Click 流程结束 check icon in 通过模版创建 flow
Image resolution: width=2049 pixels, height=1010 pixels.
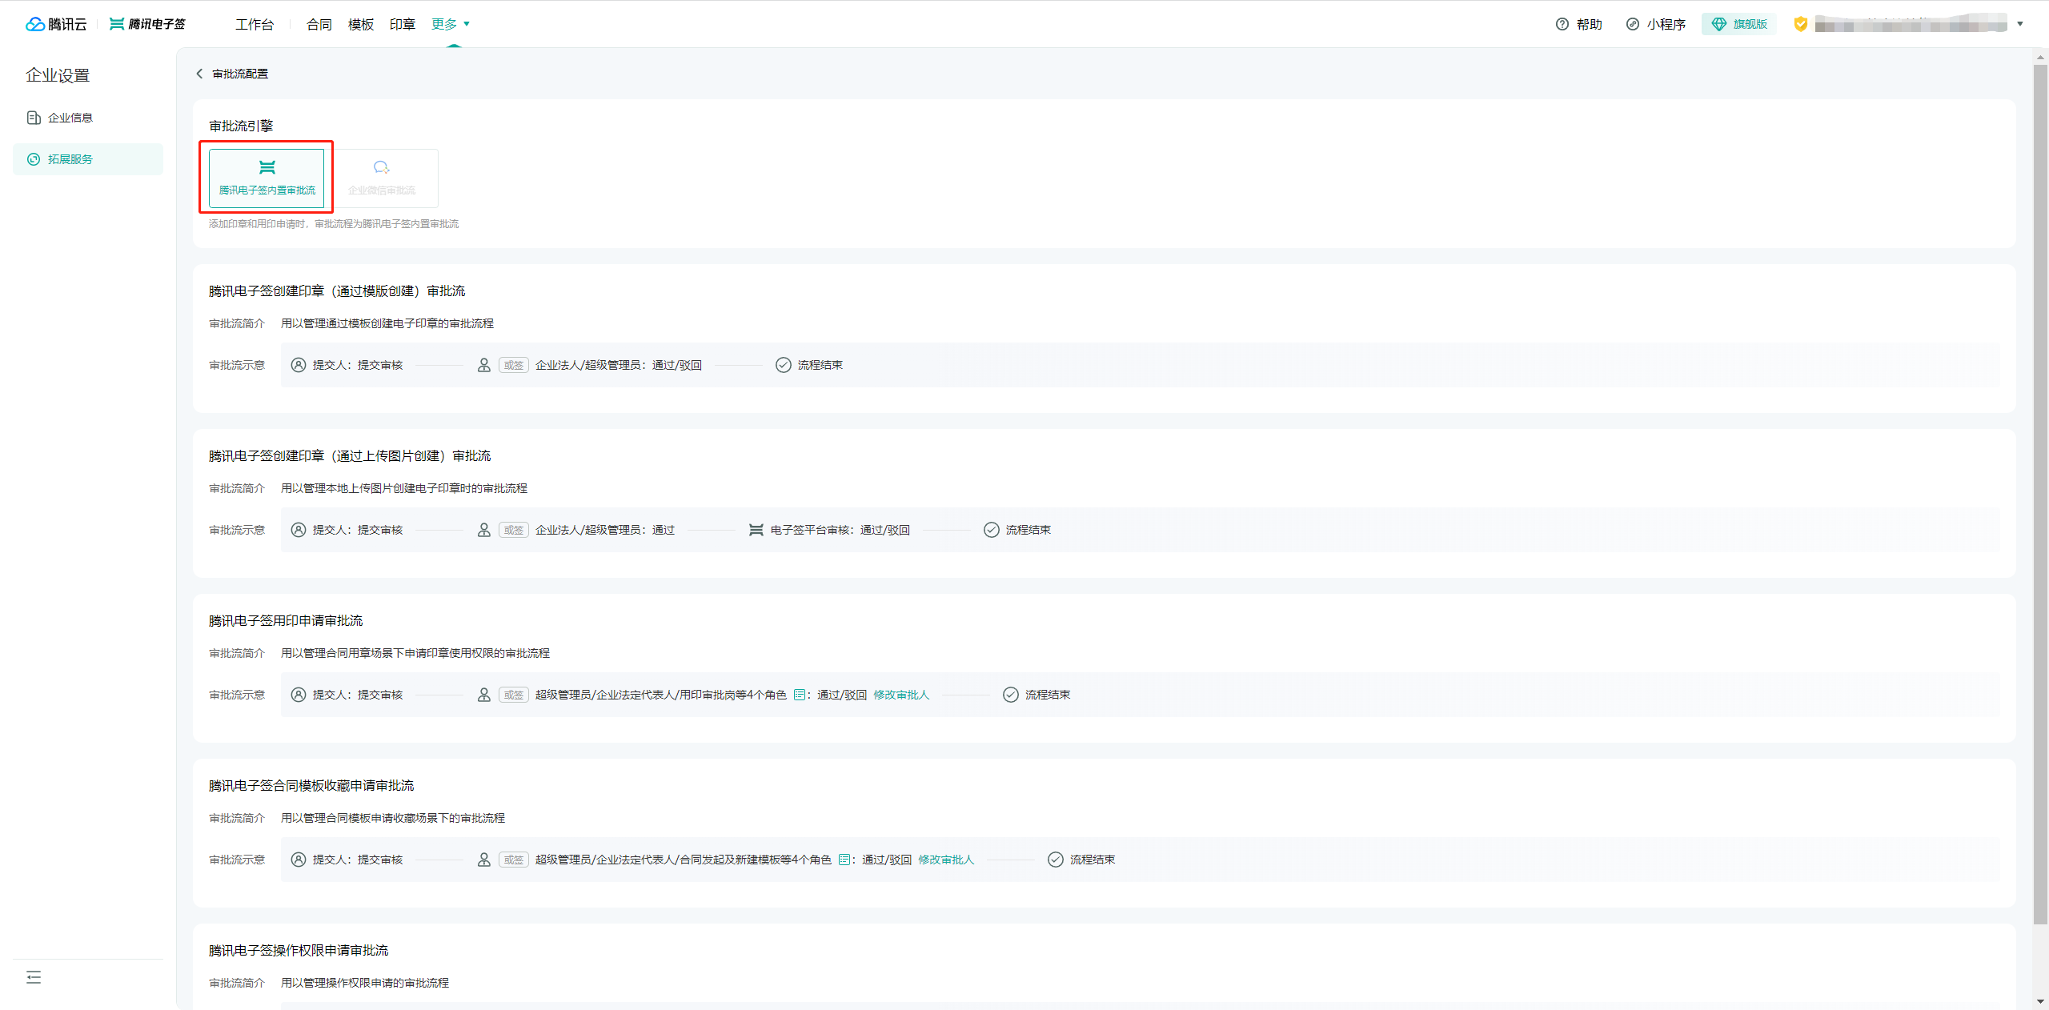tap(784, 365)
